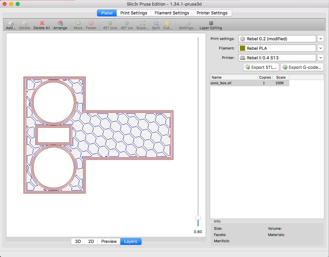Click the Layer Editing toolbar icon

click(211, 23)
